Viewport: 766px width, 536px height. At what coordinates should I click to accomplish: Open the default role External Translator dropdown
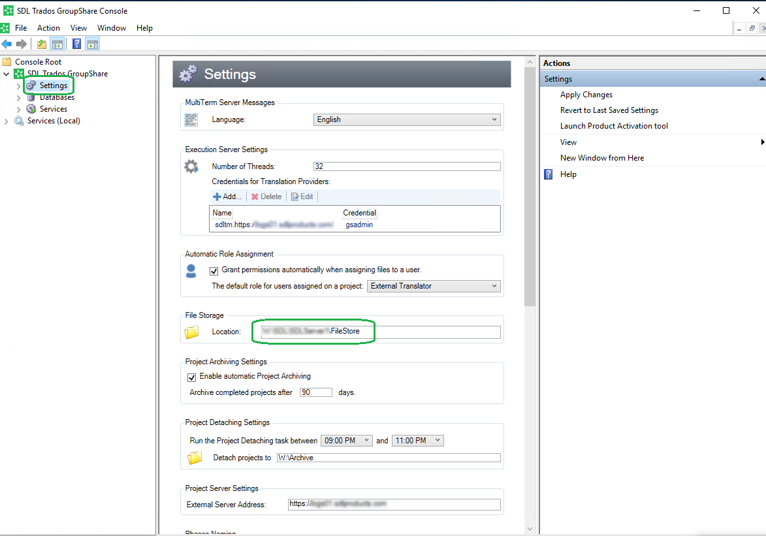pos(434,287)
